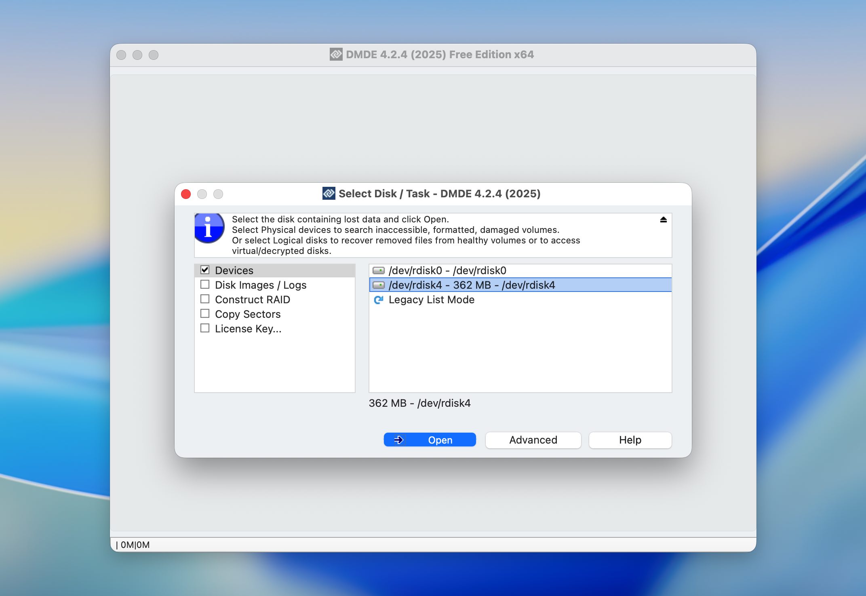866x596 pixels.
Task: Click the Help button
Action: [630, 440]
